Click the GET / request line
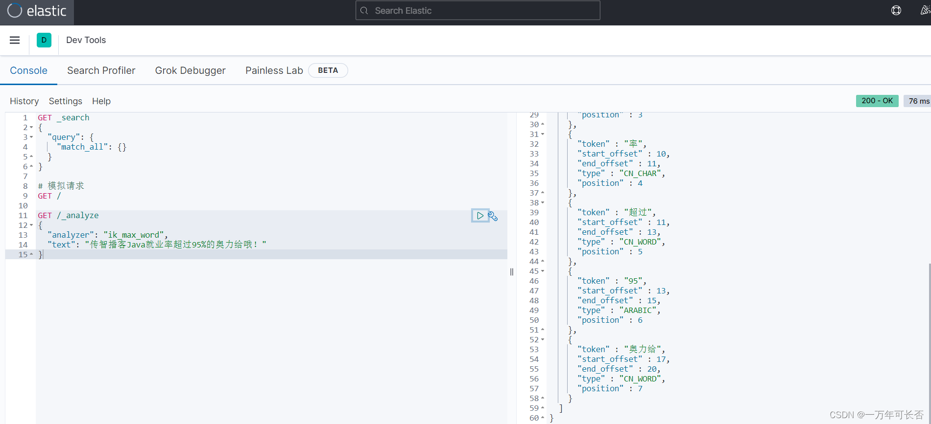Screen dimensions: 931x424 pyautogui.click(x=49, y=196)
